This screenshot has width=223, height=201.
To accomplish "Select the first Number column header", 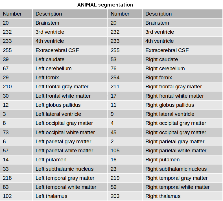I will coord(16,14).
